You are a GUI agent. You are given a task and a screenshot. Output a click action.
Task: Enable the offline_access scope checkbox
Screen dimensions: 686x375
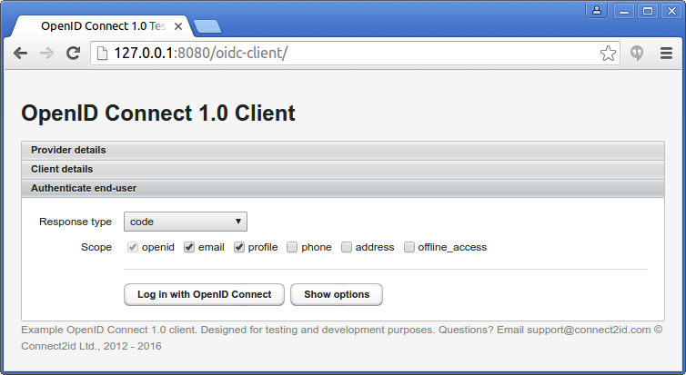click(409, 247)
